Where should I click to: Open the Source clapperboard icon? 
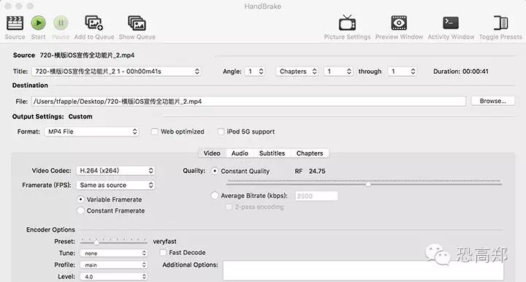click(x=15, y=23)
